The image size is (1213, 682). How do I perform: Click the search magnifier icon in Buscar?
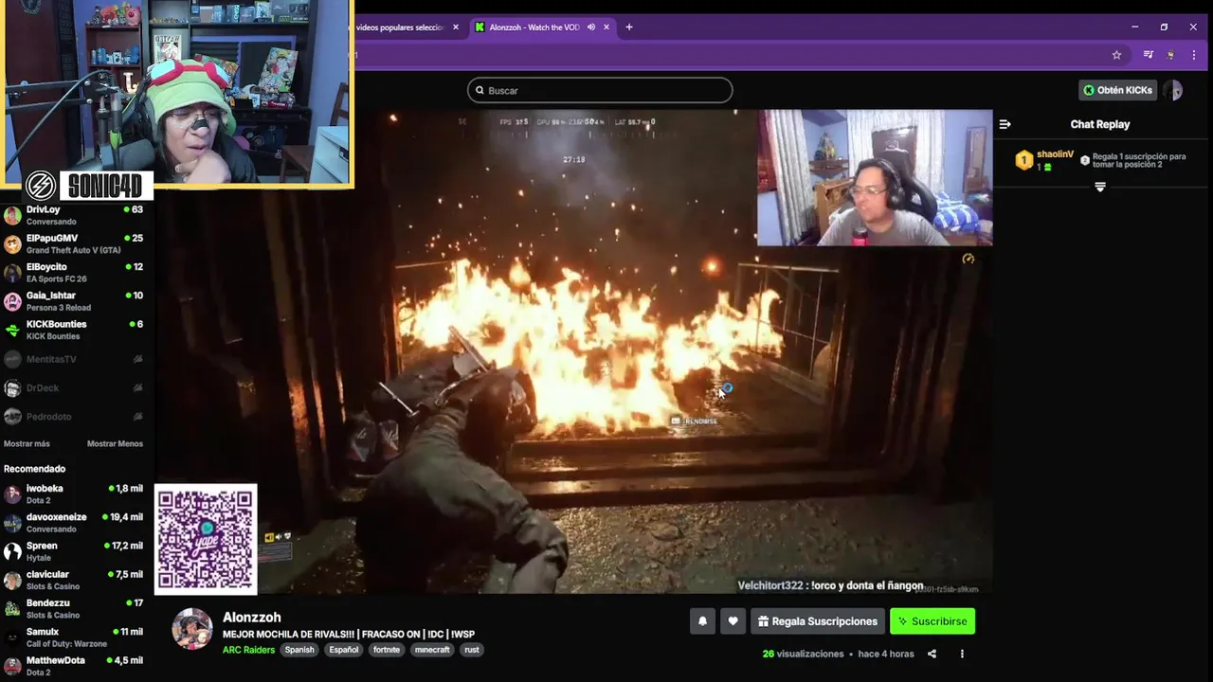480,90
